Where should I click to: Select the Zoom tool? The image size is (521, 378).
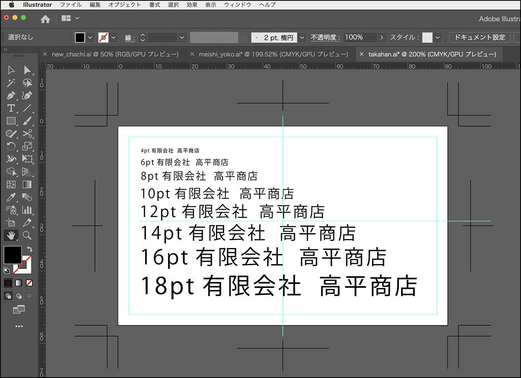tap(27, 235)
